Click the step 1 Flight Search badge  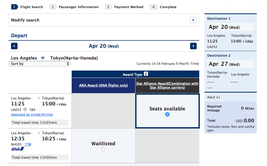click(15, 7)
